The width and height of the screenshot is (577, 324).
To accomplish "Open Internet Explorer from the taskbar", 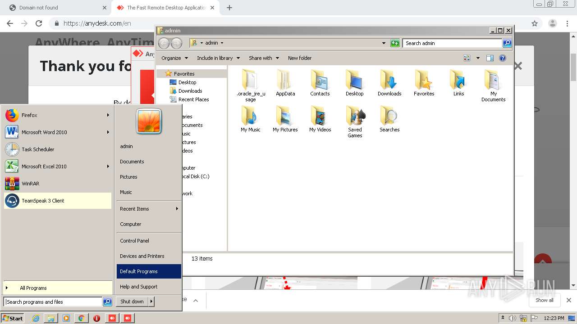I will pos(36,318).
